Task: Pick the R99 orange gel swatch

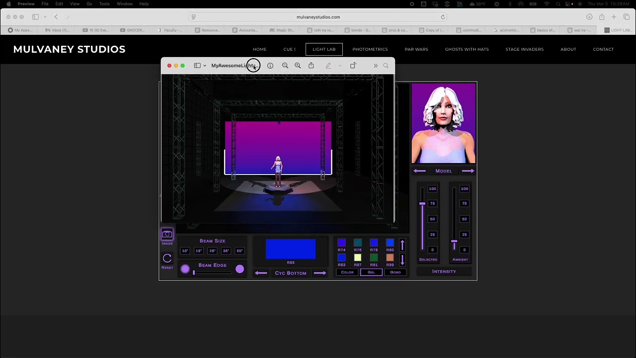Action: pyautogui.click(x=390, y=258)
